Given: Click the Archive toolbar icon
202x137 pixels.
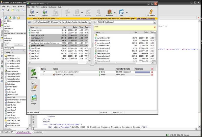Looking at the screenshot, I should [x=98, y=13].
